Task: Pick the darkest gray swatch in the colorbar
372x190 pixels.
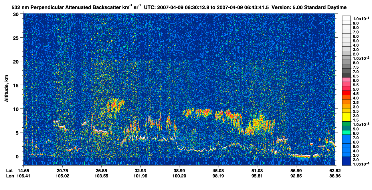Action: pyautogui.click(x=346, y=75)
